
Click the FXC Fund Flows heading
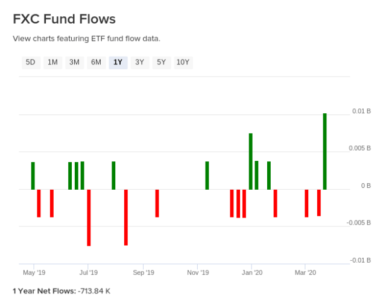pyautogui.click(x=64, y=20)
